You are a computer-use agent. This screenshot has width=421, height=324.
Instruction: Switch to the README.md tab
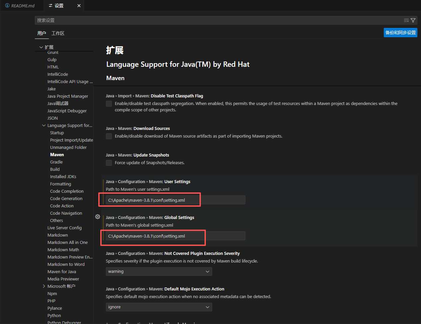click(20, 6)
